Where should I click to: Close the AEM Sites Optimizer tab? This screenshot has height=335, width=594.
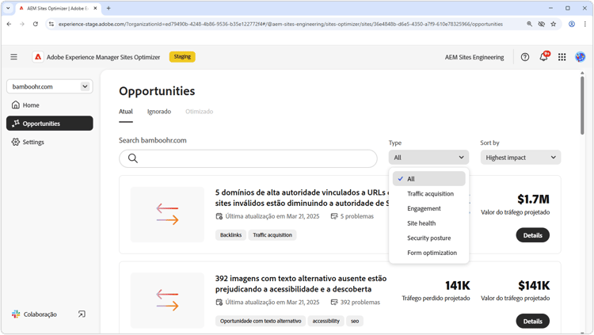[95, 8]
